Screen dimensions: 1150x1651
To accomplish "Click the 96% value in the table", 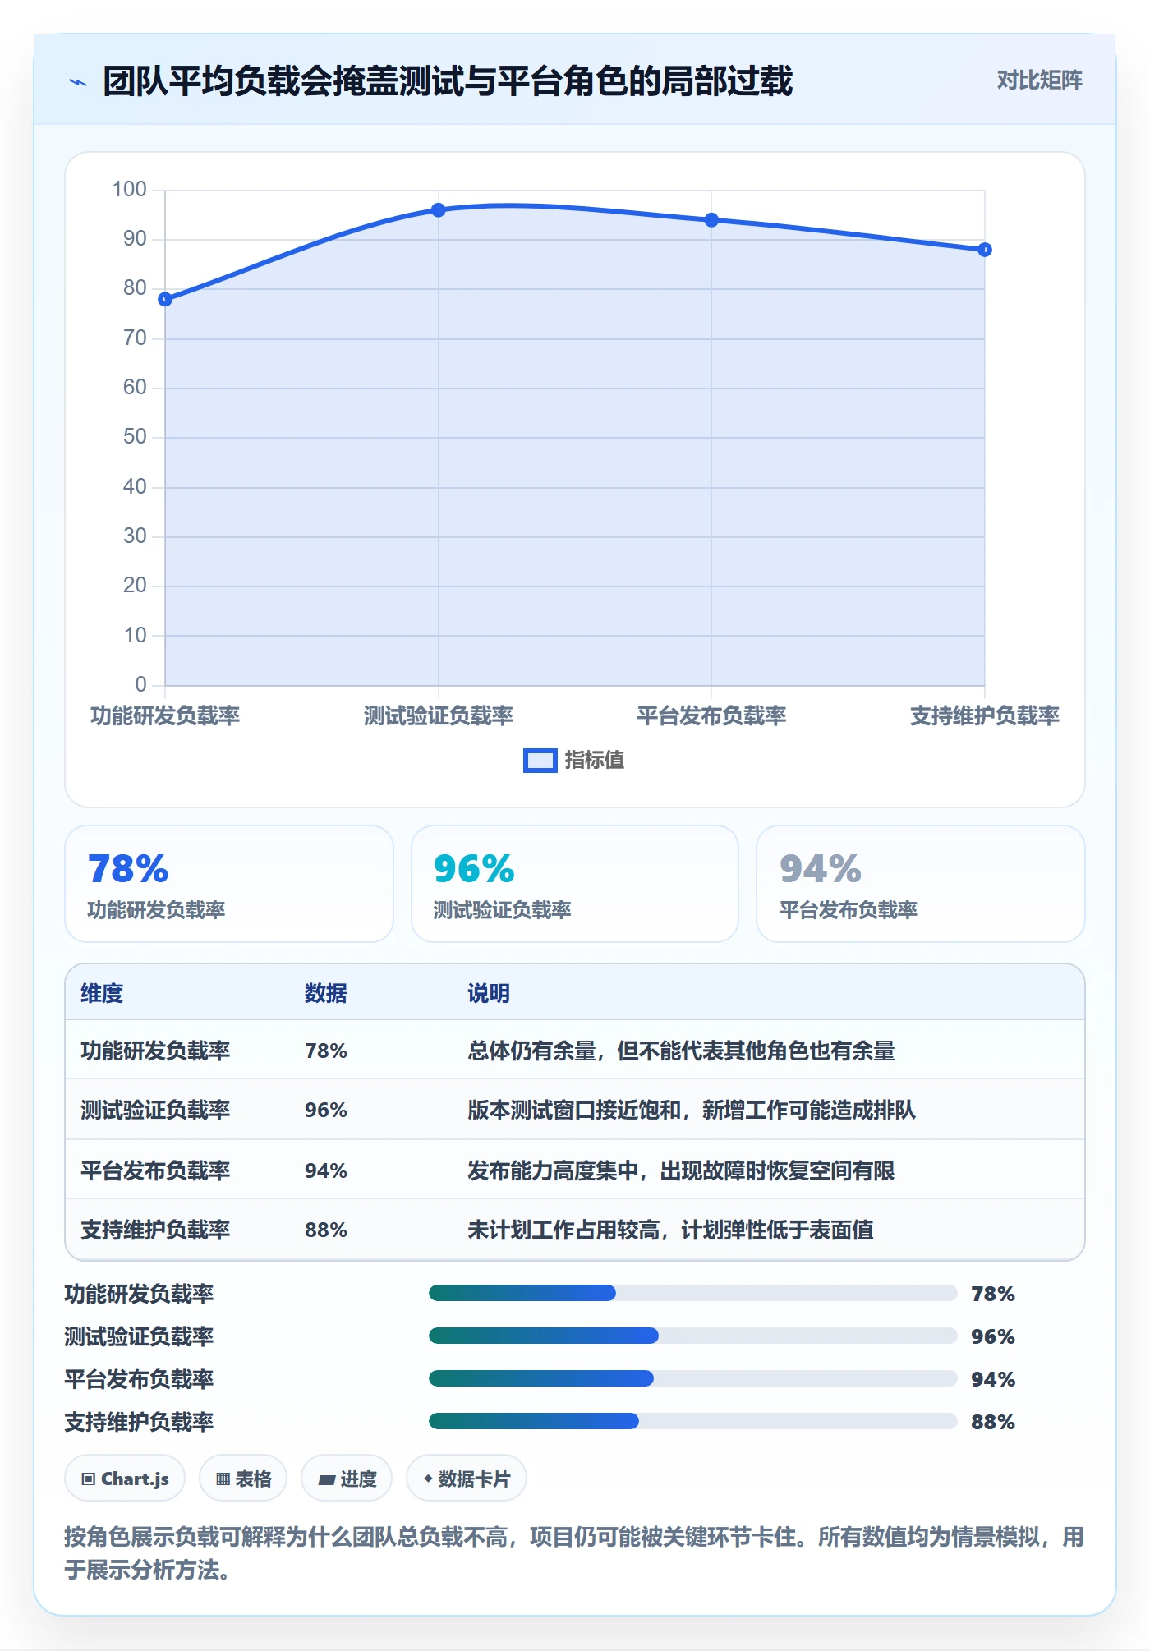I will 326,1110.
